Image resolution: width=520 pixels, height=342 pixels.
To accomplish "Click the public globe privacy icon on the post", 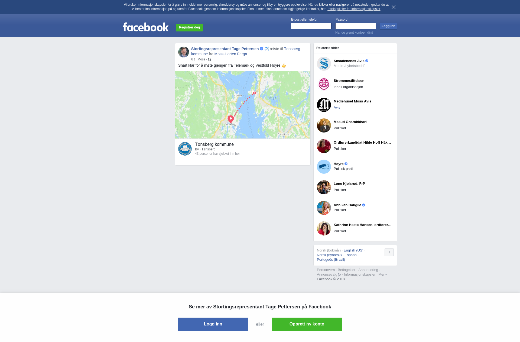I will 210,59.
